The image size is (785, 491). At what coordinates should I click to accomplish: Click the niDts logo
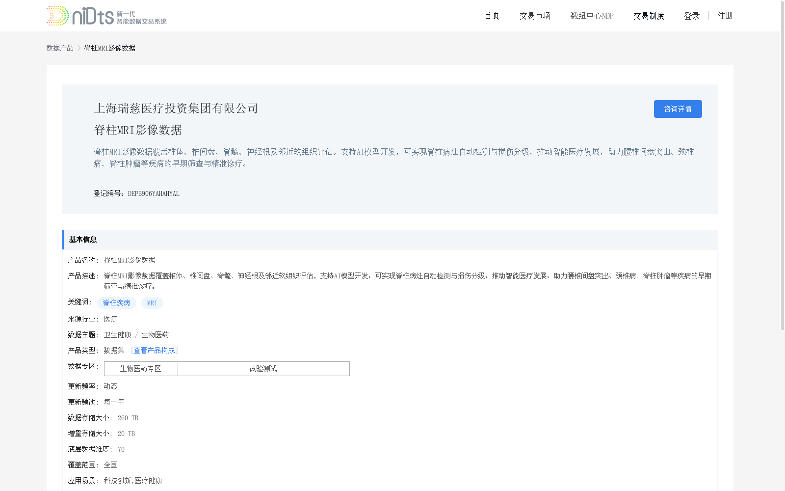106,16
